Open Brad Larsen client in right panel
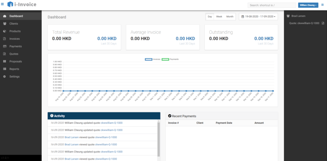This screenshot has width=327, height=161. click(298, 16)
